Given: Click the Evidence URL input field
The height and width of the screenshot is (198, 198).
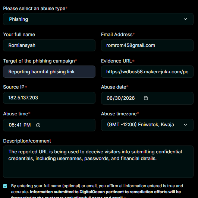Looking at the screenshot, I should point(147,71).
